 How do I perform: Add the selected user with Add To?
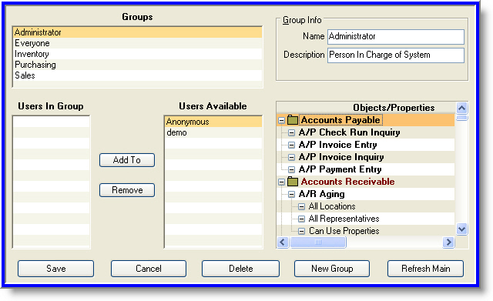(x=127, y=160)
